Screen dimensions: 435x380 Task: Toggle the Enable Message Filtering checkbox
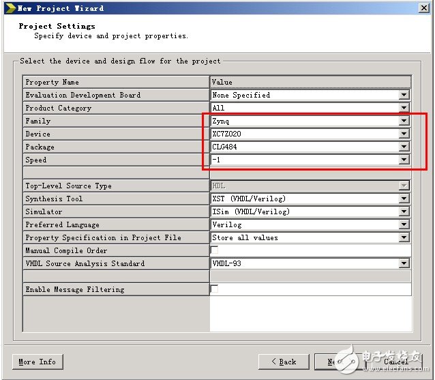tap(215, 289)
